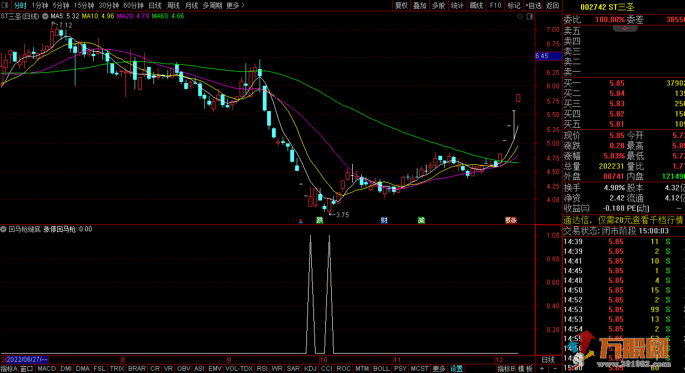Open 多周期 multi-period view
This screenshot has width=685, height=373.
click(212, 5)
